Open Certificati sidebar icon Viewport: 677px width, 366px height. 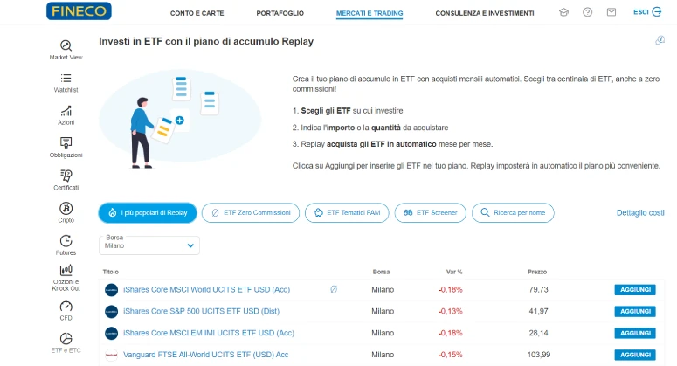(66, 176)
